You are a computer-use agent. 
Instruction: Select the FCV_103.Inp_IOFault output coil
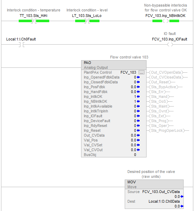(170, 45)
